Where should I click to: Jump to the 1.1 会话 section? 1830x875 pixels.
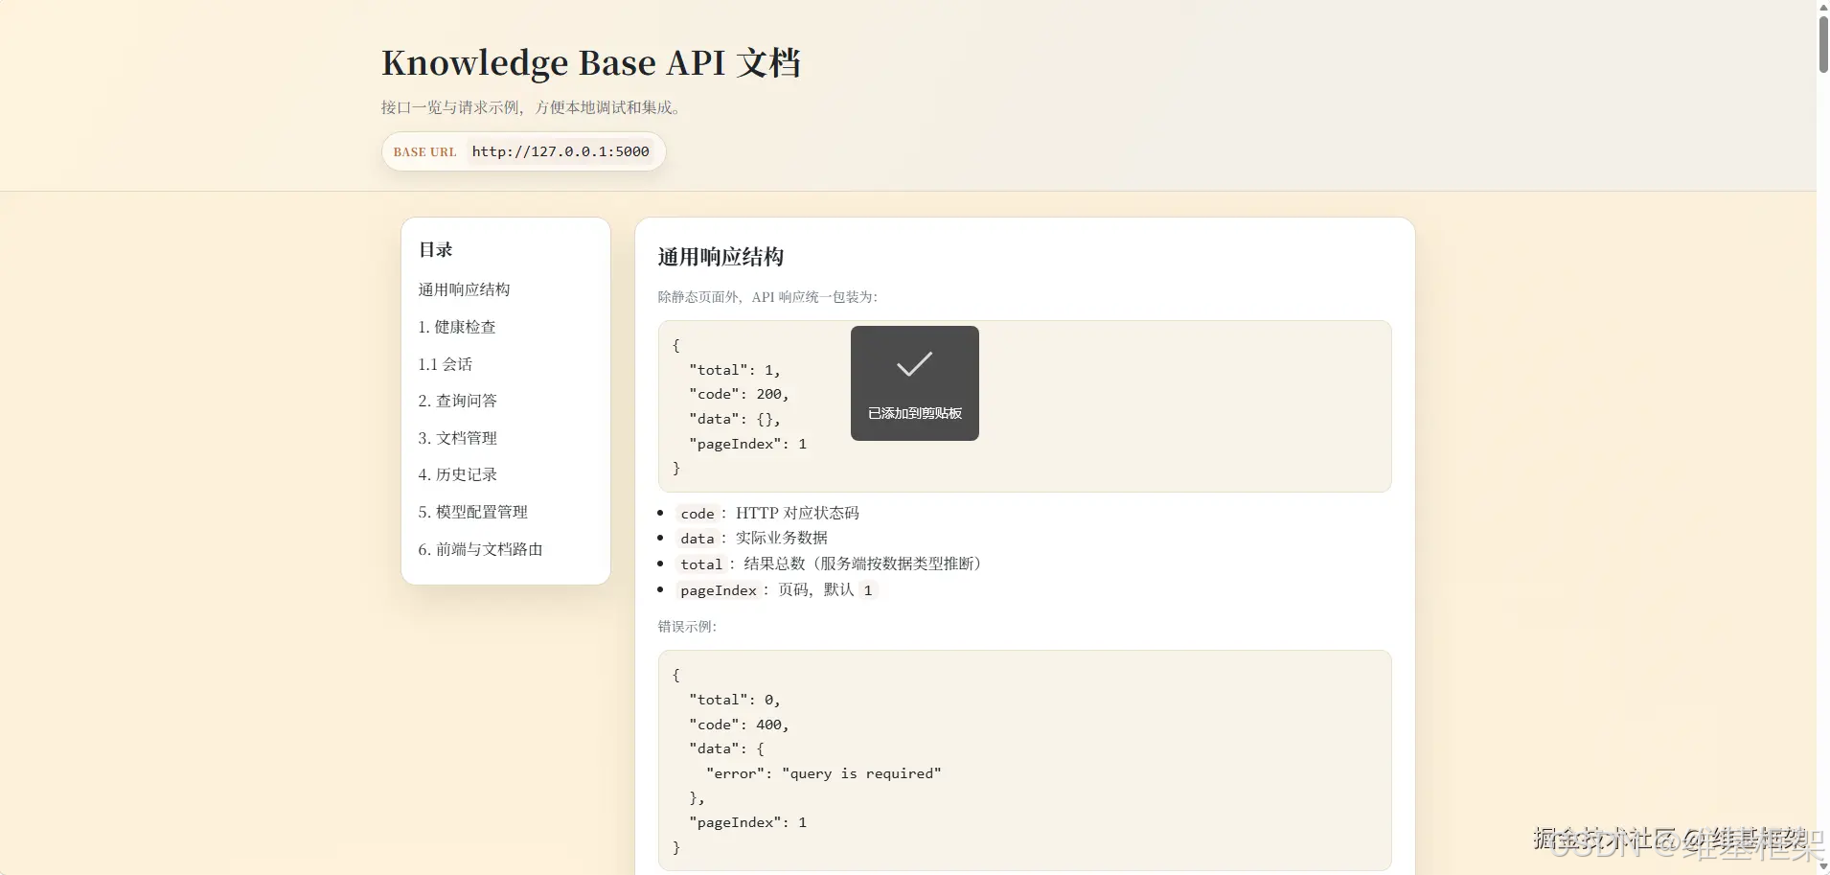point(445,364)
